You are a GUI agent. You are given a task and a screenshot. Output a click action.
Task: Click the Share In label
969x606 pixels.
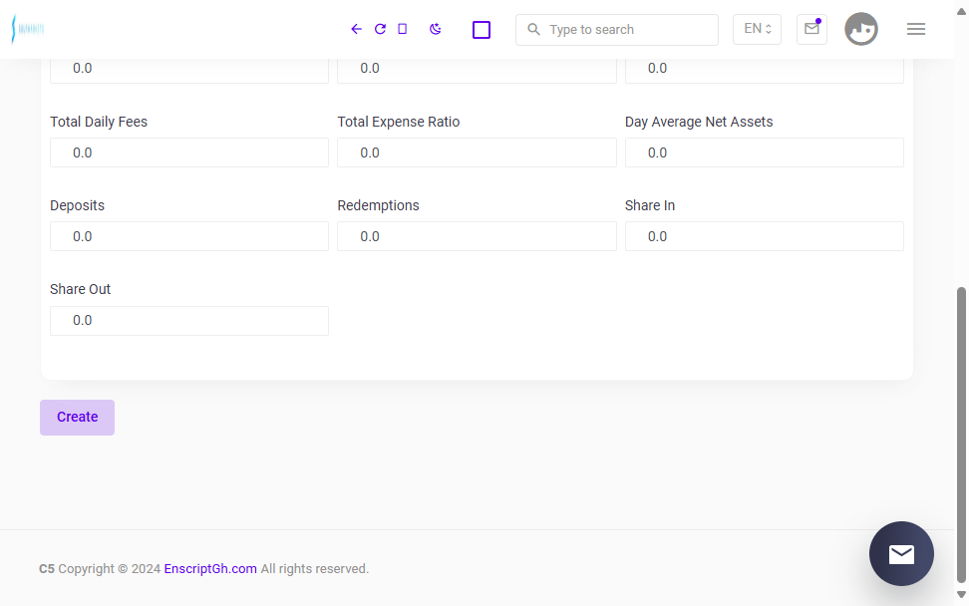coord(650,205)
